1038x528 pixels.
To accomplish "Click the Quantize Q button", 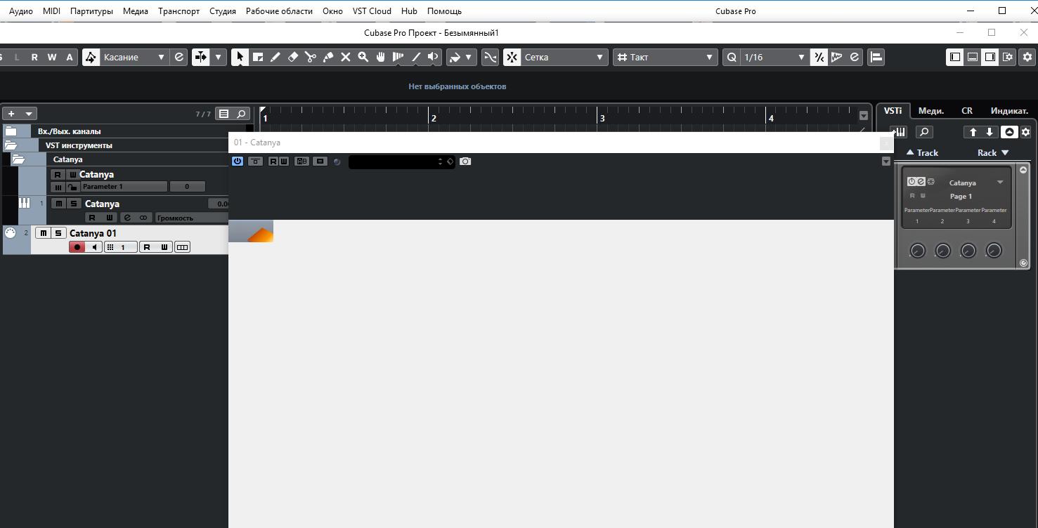I will 732,57.
